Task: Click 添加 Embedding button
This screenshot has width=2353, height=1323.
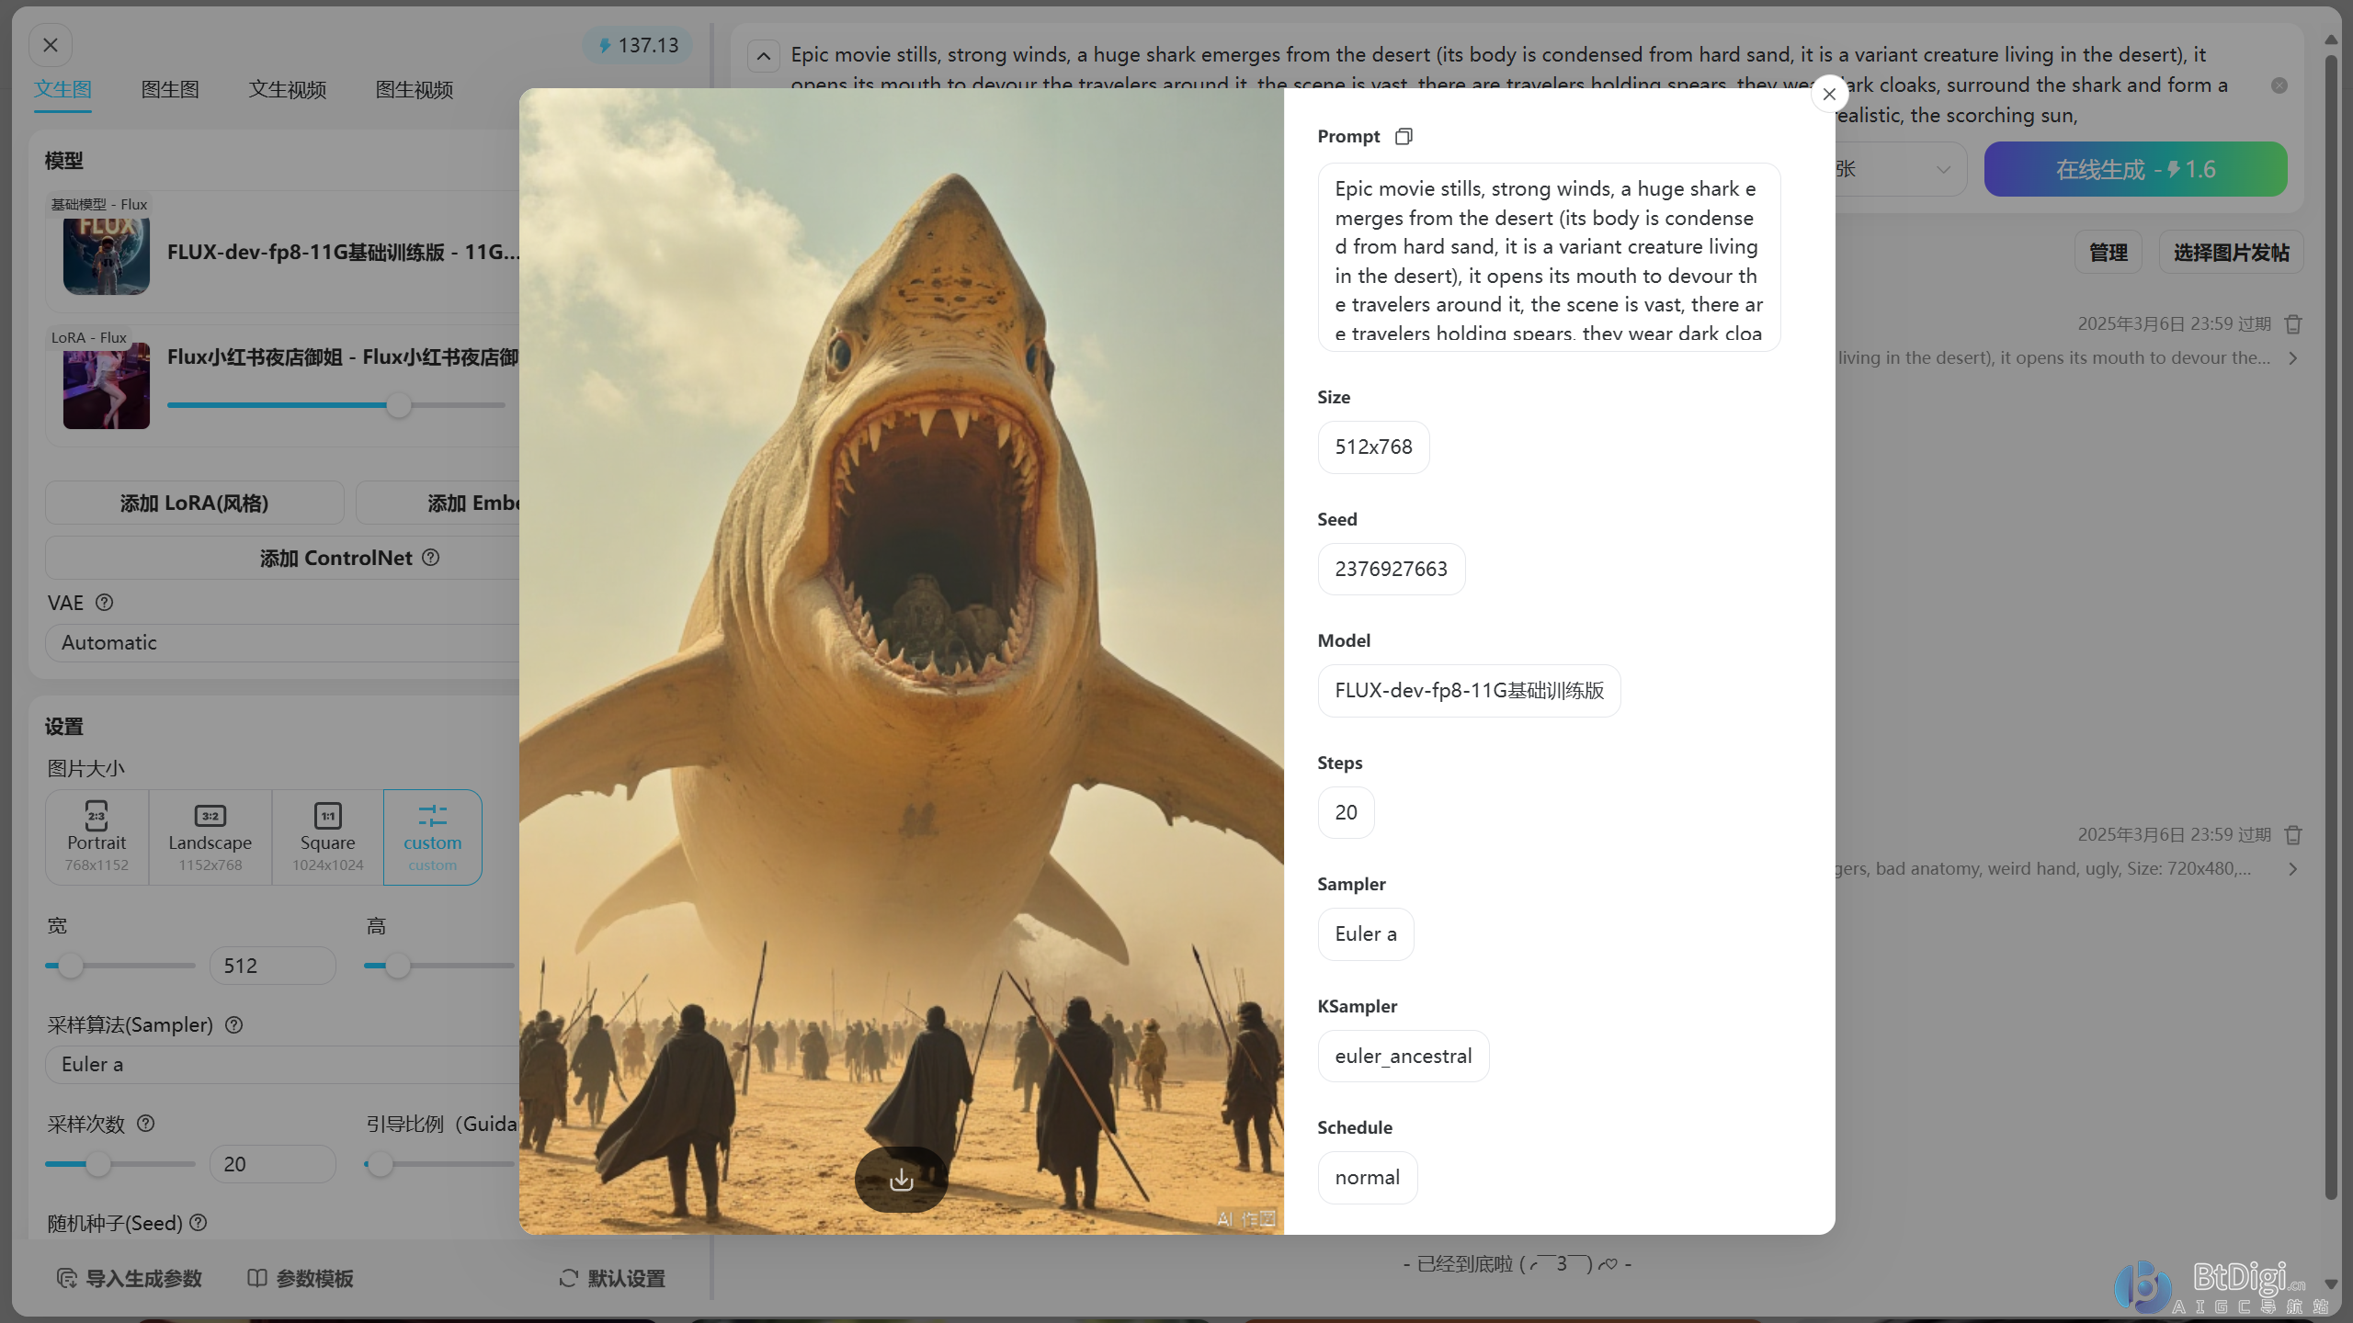Action: 438,503
